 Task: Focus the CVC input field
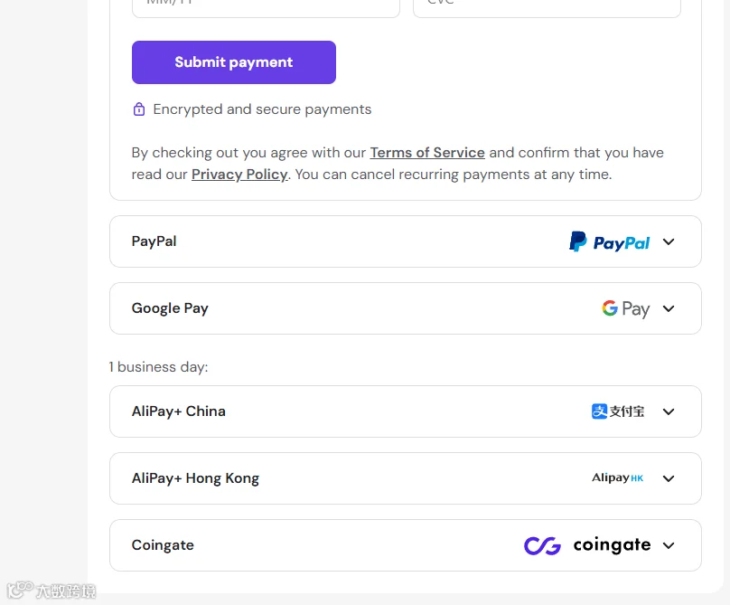pos(547,7)
